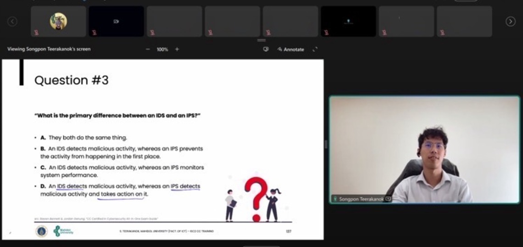This screenshot has height=247, width=523.
Task: Click the 100% zoom level indicator
Action: click(x=162, y=49)
